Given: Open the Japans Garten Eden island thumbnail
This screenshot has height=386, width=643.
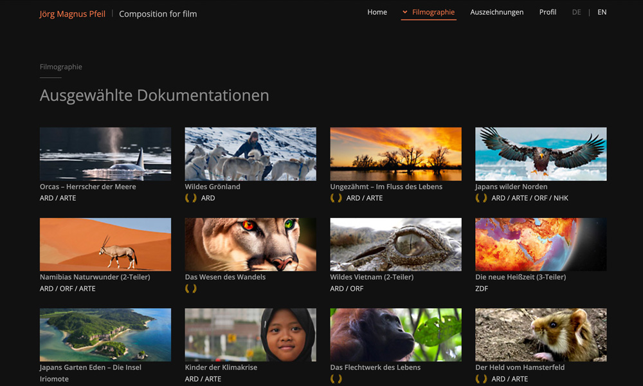Looking at the screenshot, I should pos(105,335).
